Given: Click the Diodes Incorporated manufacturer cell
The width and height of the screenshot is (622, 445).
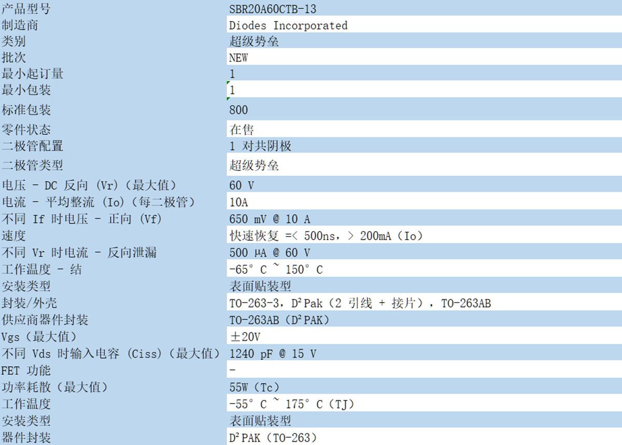Looking at the screenshot, I should coord(288,25).
